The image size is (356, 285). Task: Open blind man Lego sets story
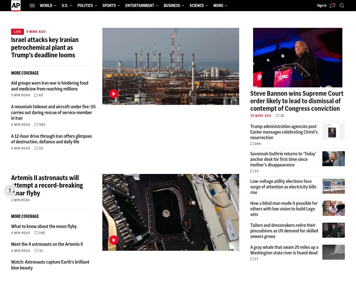pyautogui.click(x=284, y=209)
